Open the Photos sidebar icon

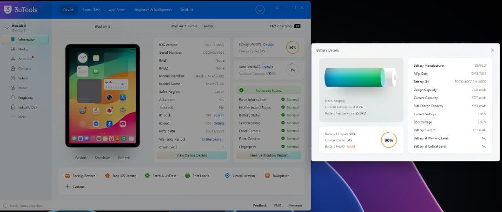point(13,49)
